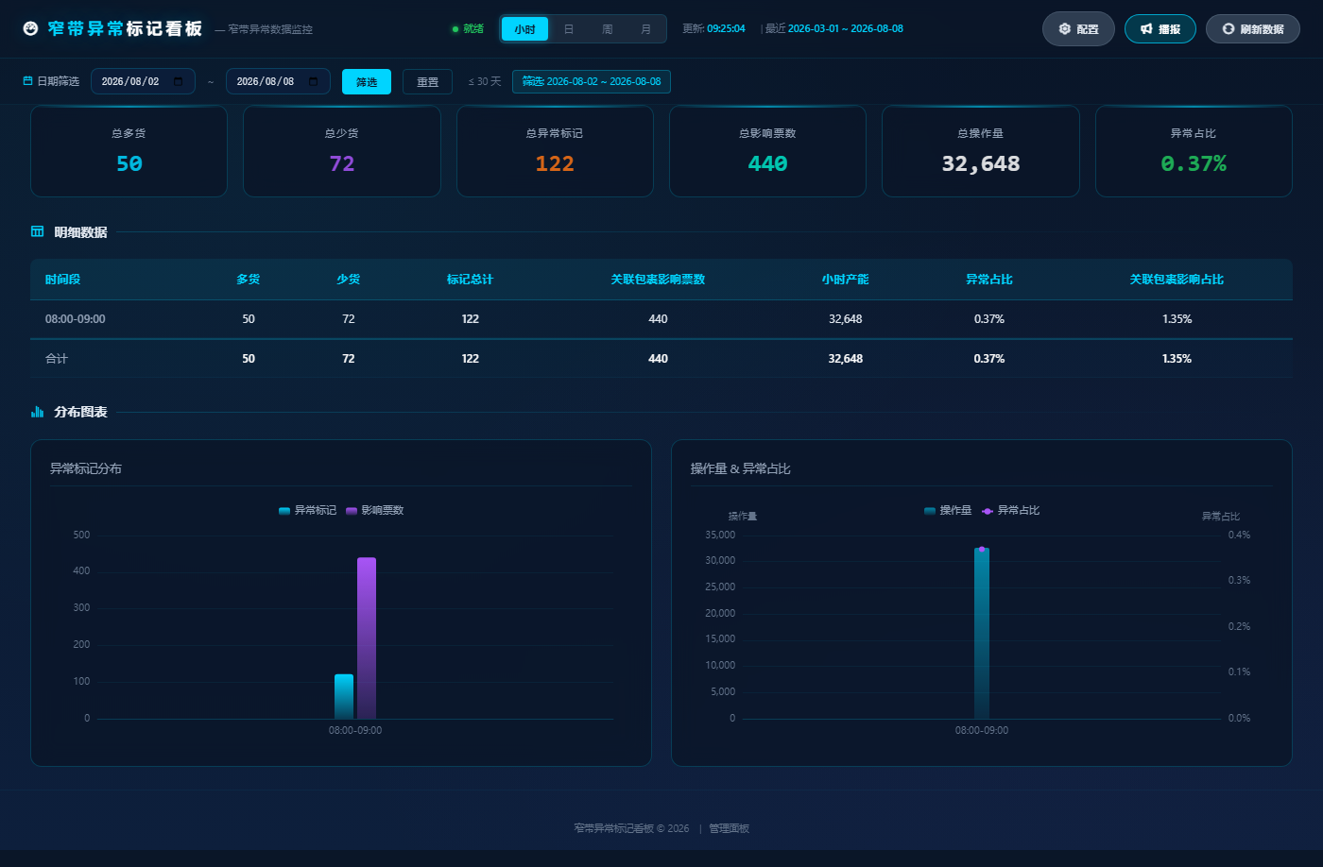Click the 少货 column header
The width and height of the screenshot is (1323, 867).
coord(349,280)
